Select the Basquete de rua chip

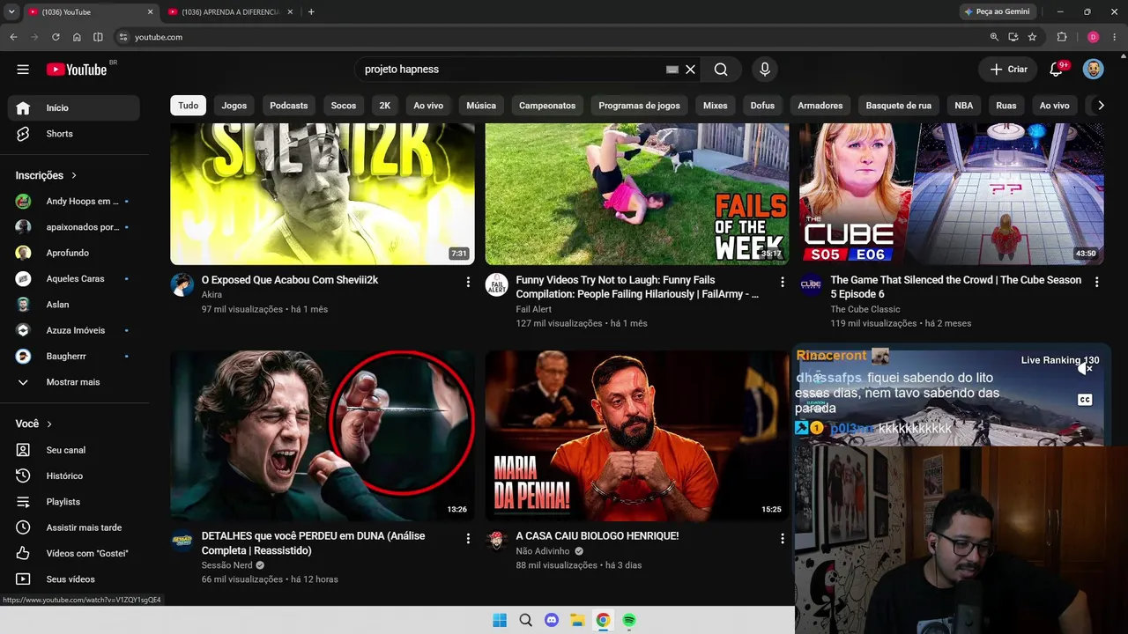899,106
